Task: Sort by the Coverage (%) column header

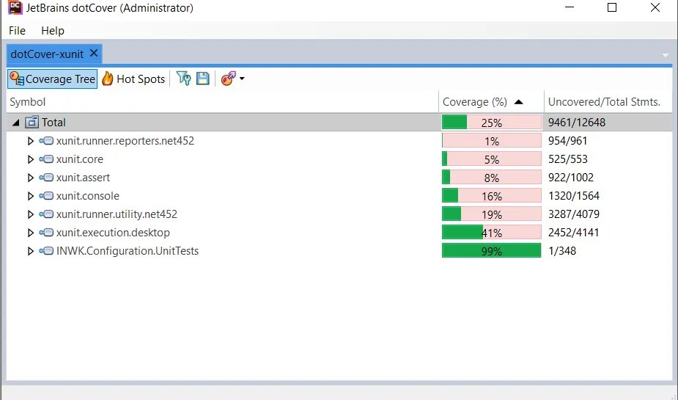Action: pos(491,102)
